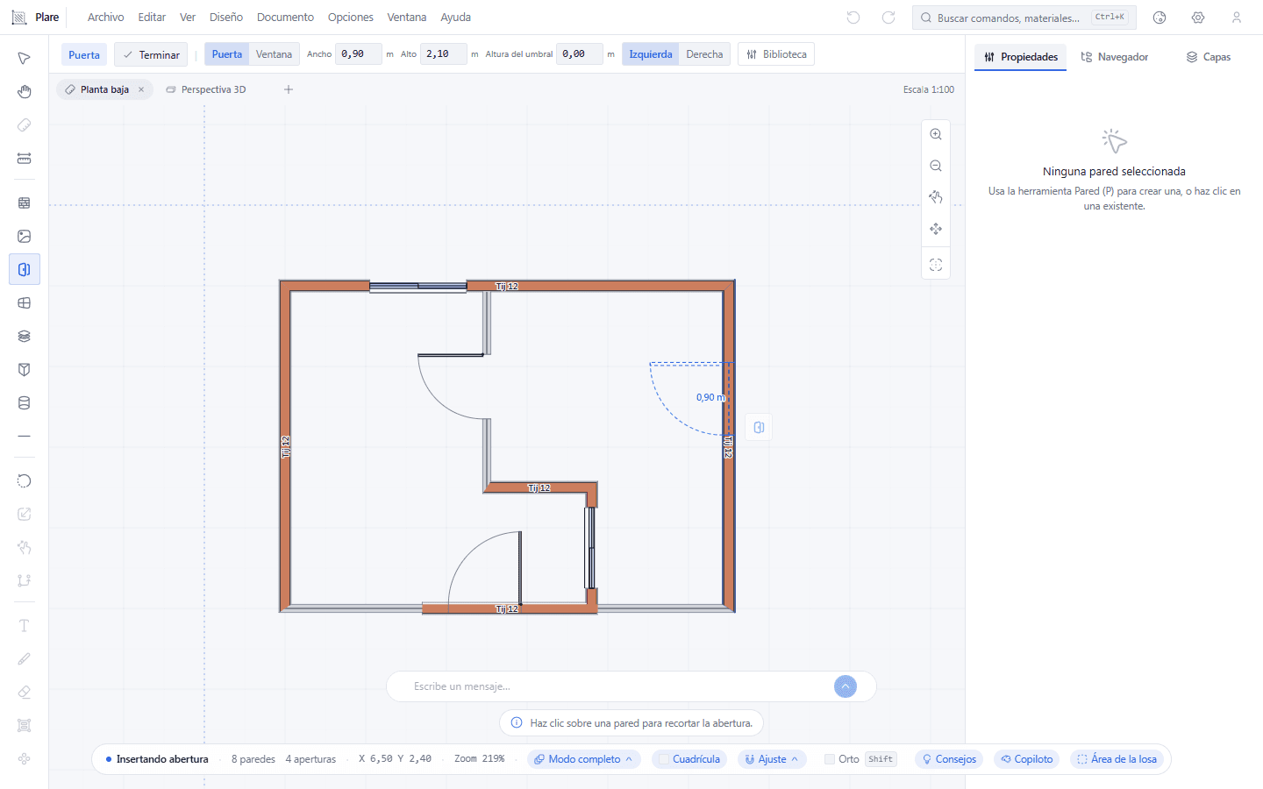Open the Diseño menu

tap(226, 18)
